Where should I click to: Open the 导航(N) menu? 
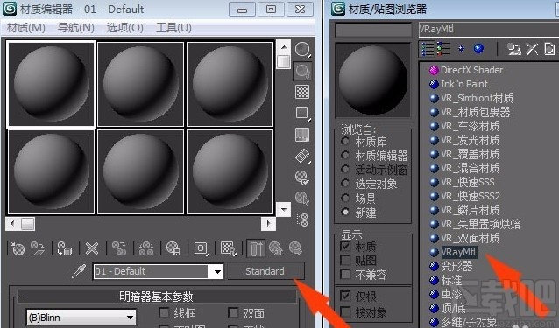tap(76, 28)
